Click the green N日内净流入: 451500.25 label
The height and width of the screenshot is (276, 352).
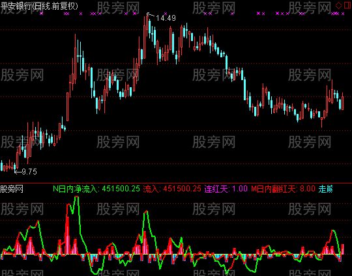96,189
